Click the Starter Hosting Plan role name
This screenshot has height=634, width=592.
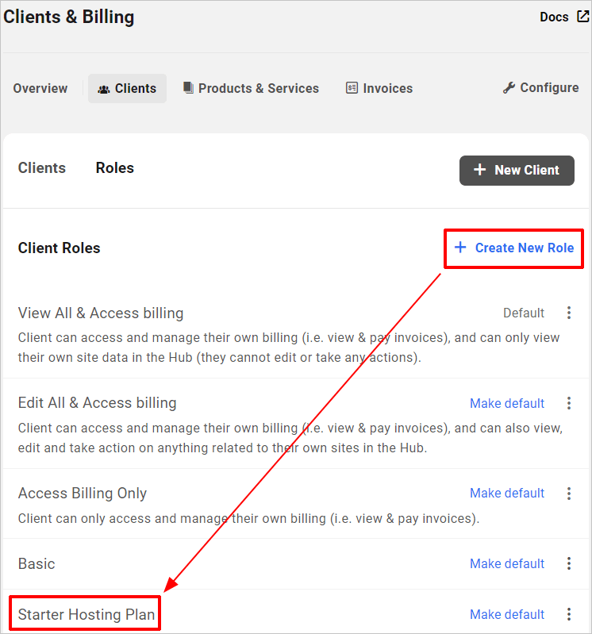pyautogui.click(x=86, y=615)
